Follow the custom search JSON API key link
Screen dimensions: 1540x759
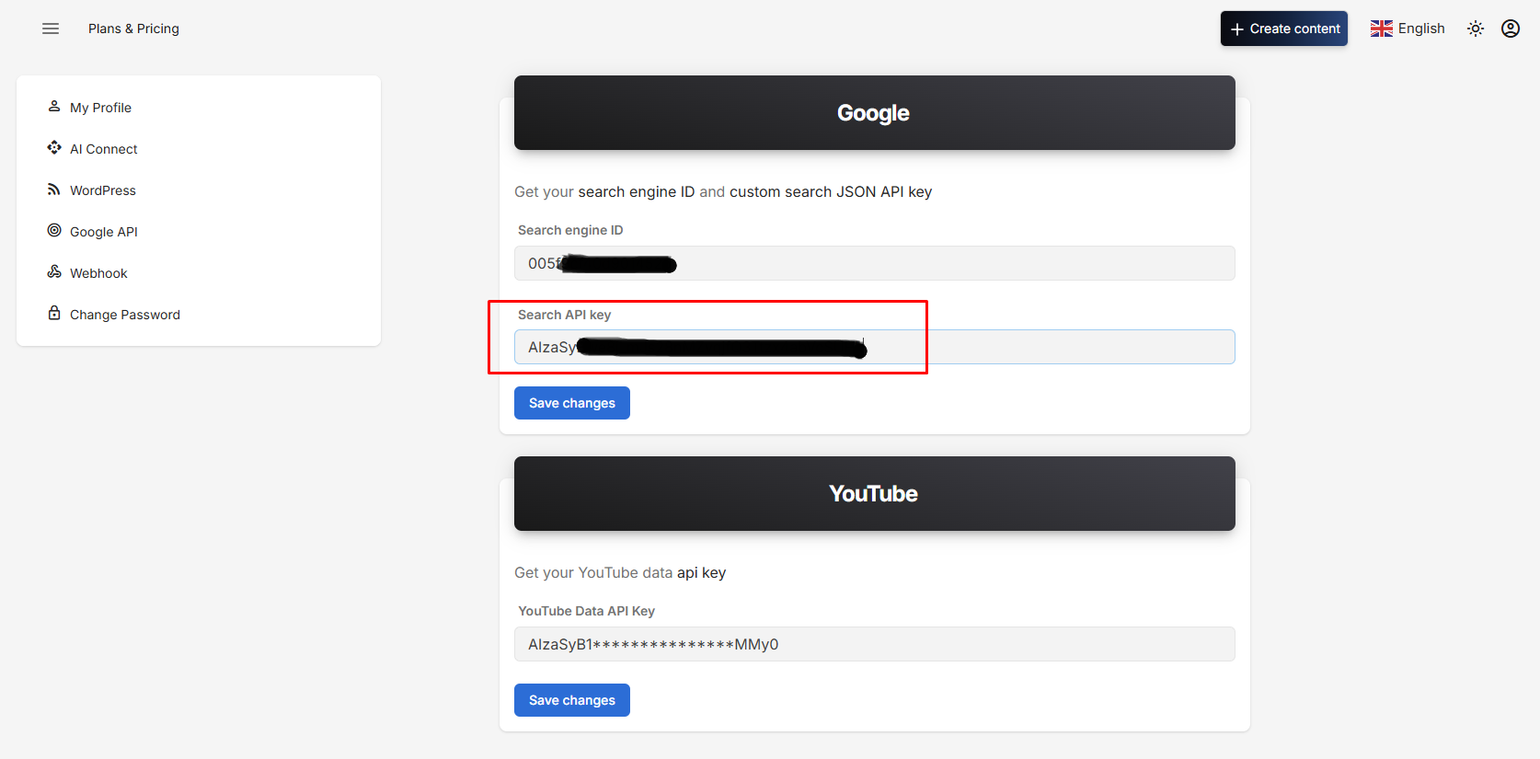point(831,191)
